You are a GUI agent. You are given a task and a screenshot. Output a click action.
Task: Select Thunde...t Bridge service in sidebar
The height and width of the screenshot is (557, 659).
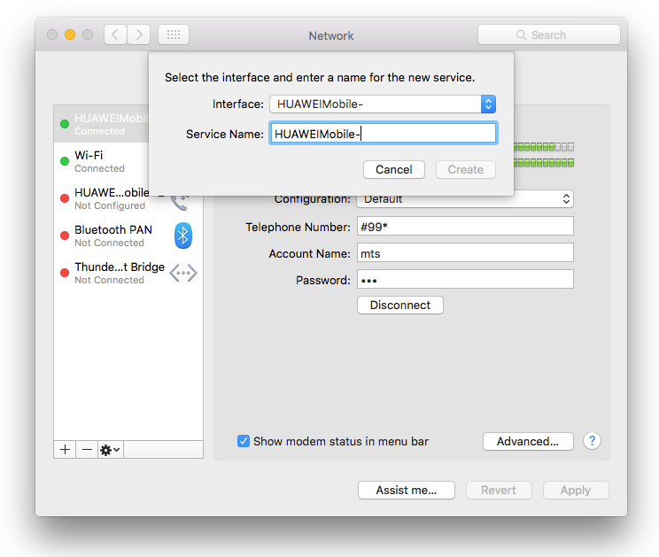click(128, 273)
